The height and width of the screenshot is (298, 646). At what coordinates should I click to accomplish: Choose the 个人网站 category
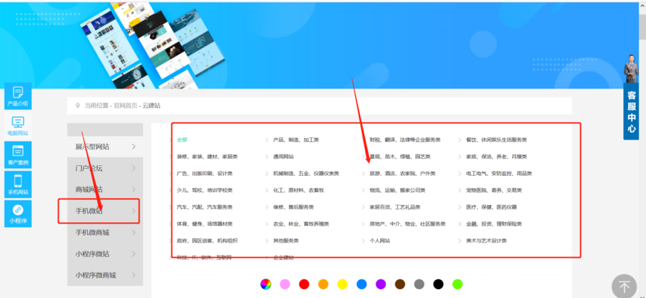click(x=380, y=241)
